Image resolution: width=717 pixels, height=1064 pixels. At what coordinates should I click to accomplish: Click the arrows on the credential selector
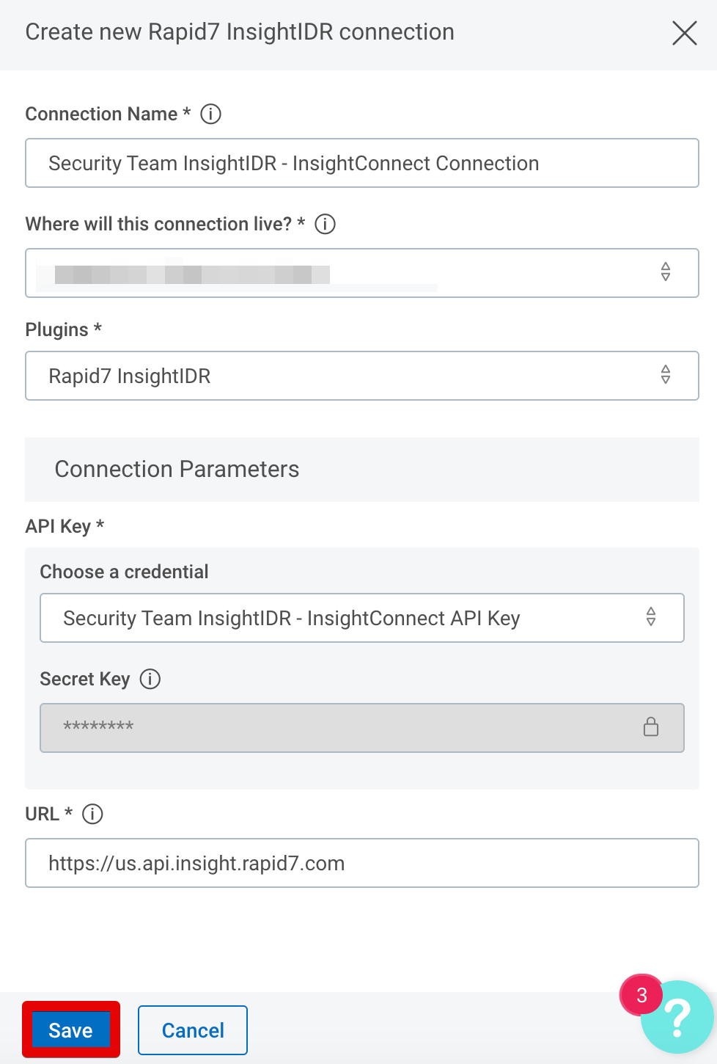click(x=650, y=617)
